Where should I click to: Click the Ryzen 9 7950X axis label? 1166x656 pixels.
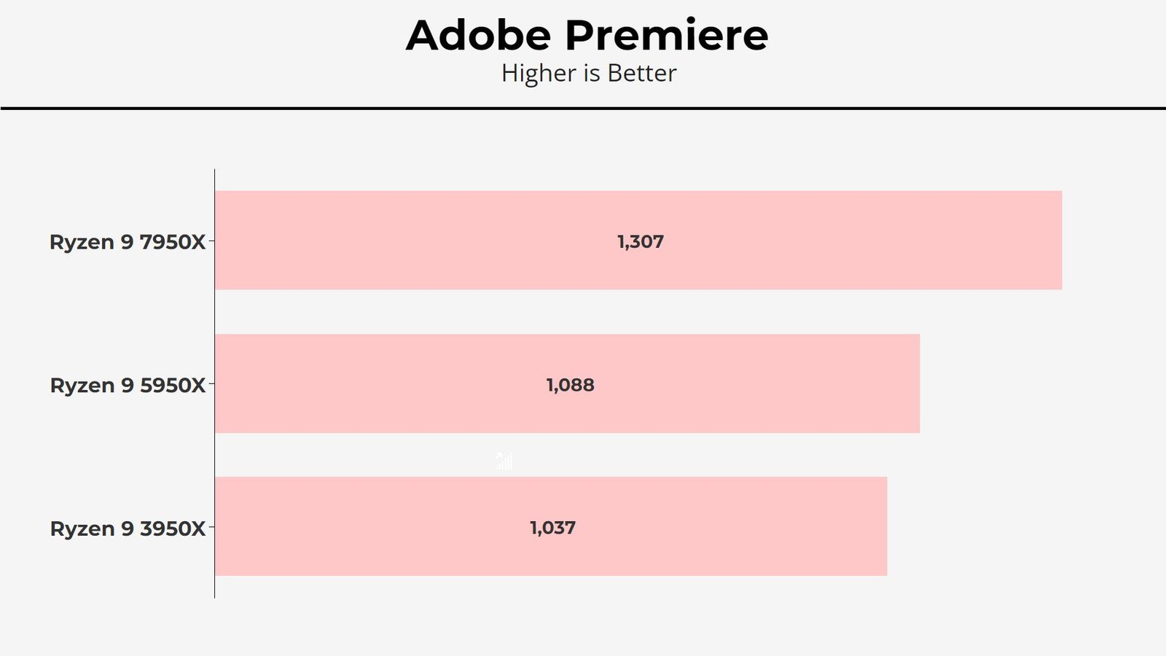[x=128, y=241]
